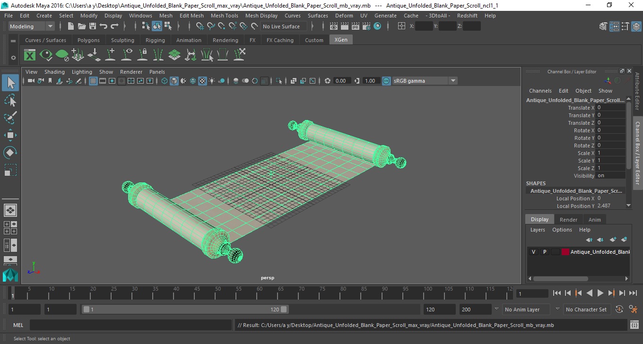Click the red layer color swatch
Image resolution: width=643 pixels, height=344 pixels.
pos(565,252)
